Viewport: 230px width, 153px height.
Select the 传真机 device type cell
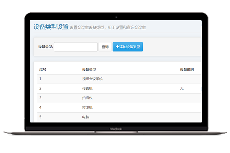[x=88, y=88]
